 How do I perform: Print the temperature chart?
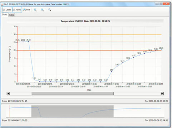(27, 10)
